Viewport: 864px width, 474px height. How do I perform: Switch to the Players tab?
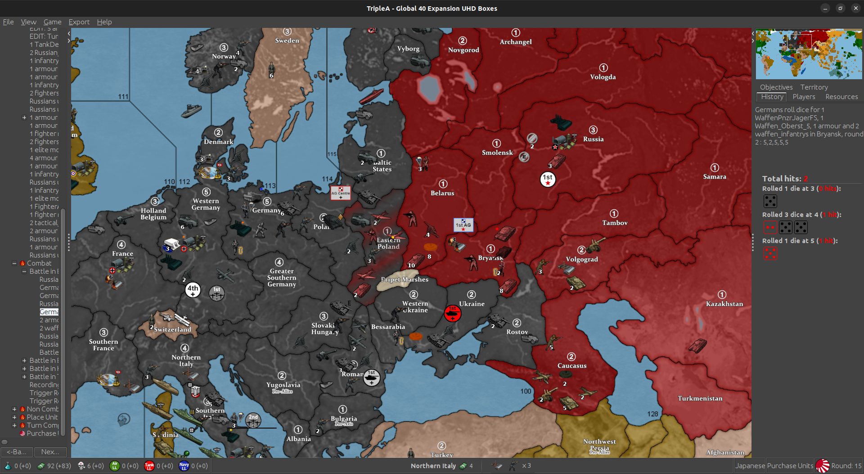pos(804,97)
